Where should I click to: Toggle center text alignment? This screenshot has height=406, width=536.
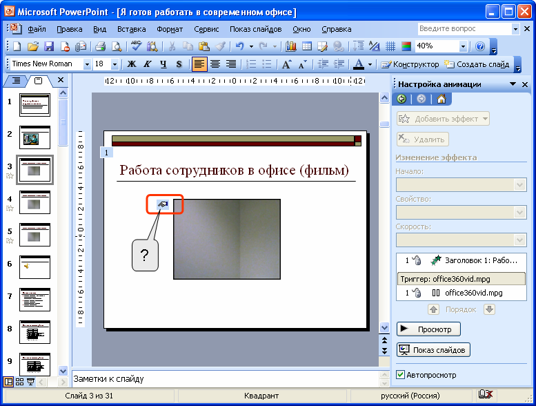tap(215, 64)
